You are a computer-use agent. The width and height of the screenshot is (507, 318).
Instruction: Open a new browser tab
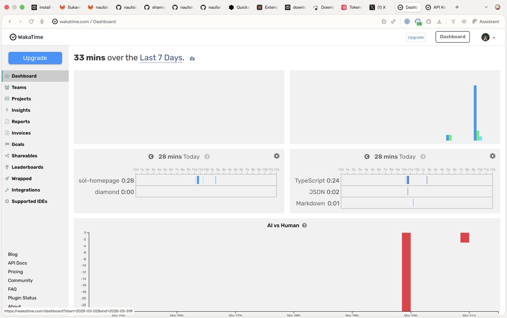[457, 7]
